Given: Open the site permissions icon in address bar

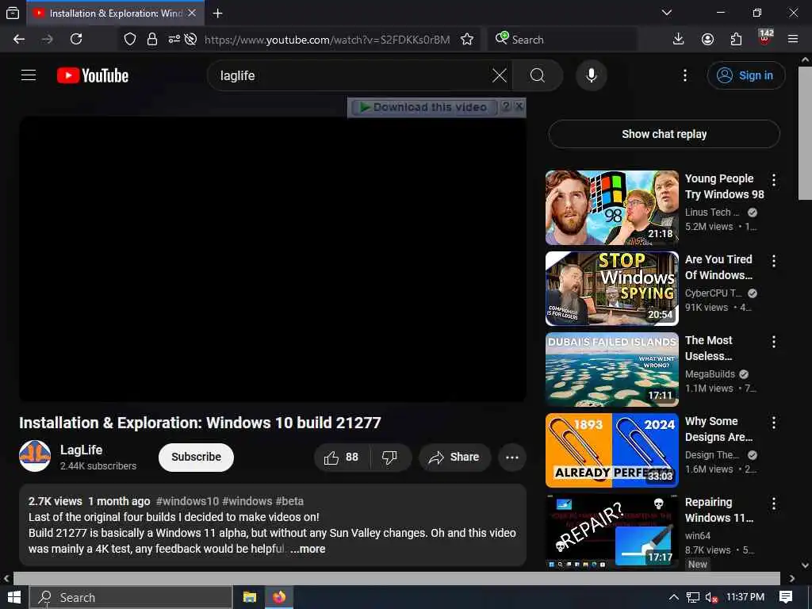Looking at the screenshot, I should (174, 40).
